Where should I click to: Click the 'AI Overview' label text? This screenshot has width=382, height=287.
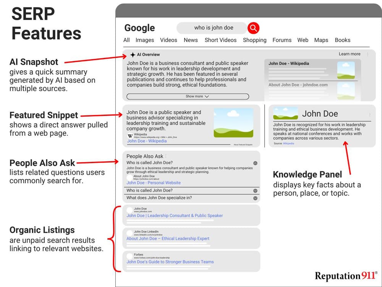click(x=148, y=55)
